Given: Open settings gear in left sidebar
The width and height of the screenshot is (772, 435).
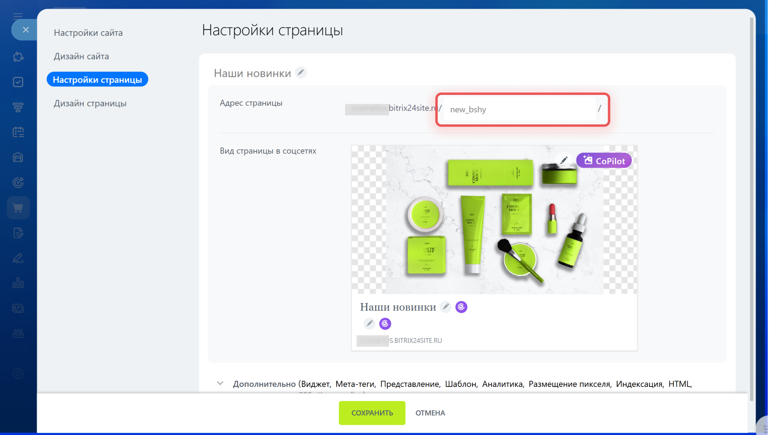Looking at the screenshot, I should tap(18, 373).
